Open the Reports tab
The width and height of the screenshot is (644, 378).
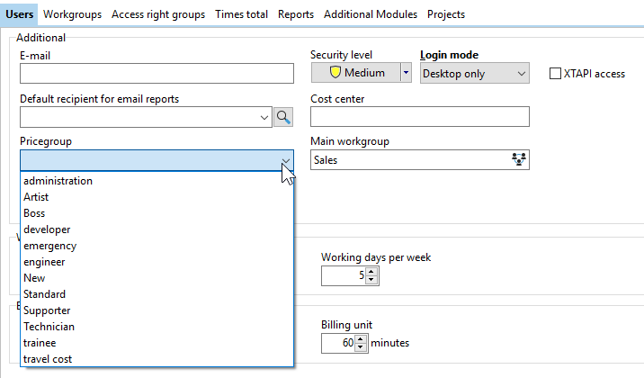296,14
